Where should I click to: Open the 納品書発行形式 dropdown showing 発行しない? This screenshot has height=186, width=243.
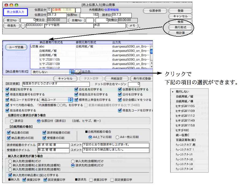click(52, 72)
